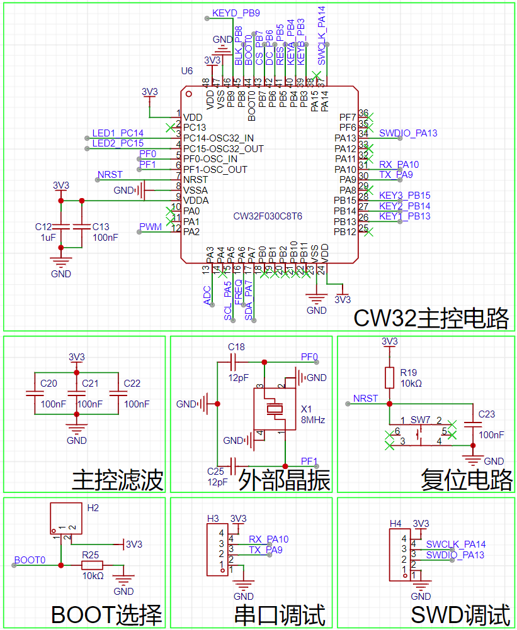Click the PC15-OSC32_OUT pin name
Viewport: 517px width, 630px height.
pos(224,148)
